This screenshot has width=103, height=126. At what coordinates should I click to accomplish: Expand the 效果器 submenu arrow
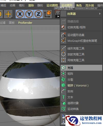(x=100, y=14)
